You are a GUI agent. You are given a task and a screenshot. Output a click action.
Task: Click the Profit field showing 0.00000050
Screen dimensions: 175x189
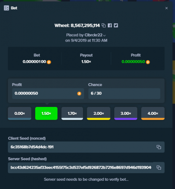(48, 93)
